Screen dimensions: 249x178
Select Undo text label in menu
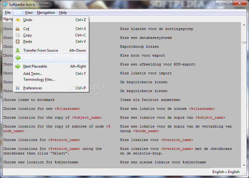28,20
